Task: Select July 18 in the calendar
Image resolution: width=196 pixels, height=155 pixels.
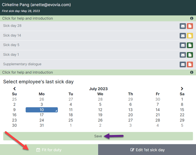Action: 71,115
